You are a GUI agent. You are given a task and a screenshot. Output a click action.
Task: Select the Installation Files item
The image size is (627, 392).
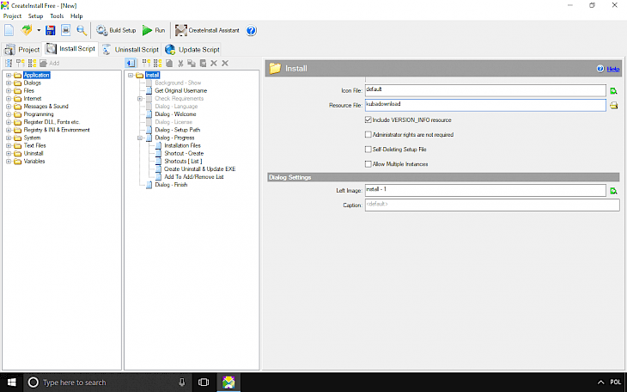click(x=182, y=146)
